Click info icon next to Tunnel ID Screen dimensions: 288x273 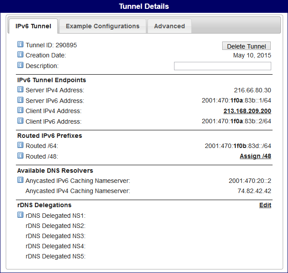click(x=20, y=45)
